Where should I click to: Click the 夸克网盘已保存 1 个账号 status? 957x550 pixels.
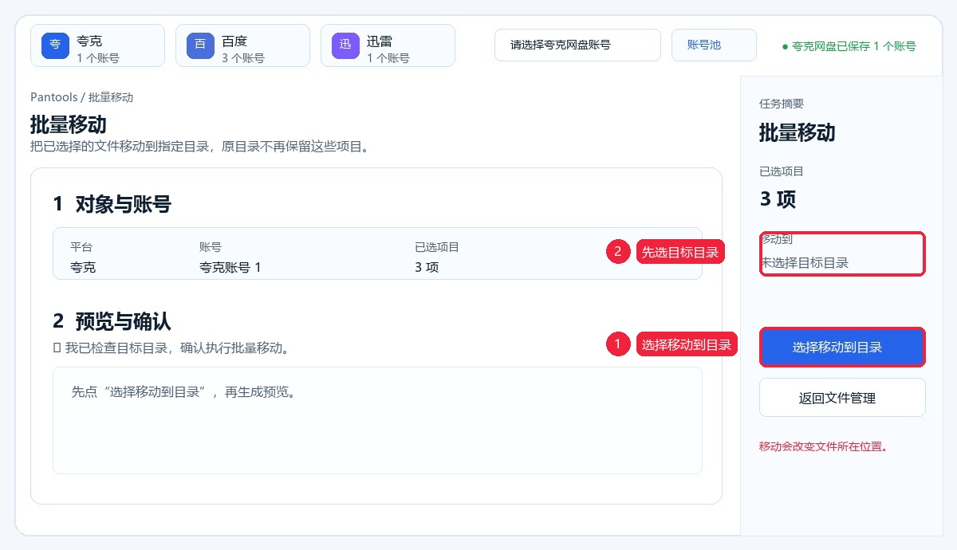[849, 46]
